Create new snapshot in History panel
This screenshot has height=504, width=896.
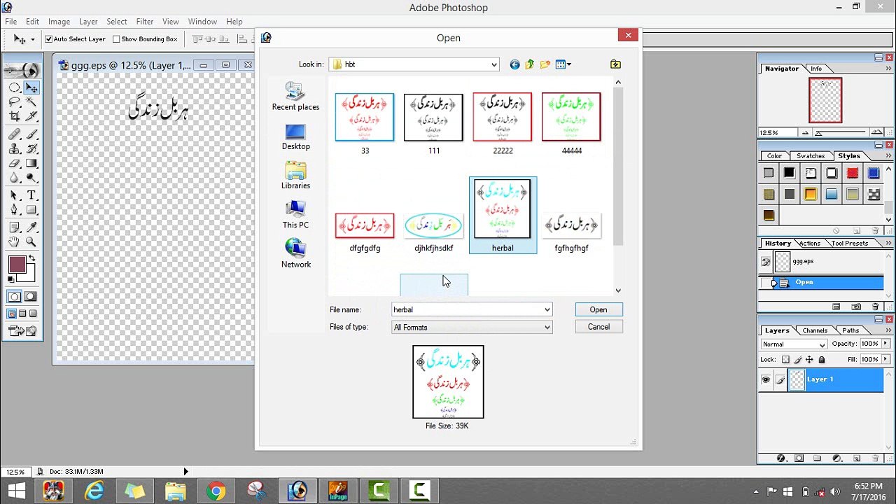point(856,307)
